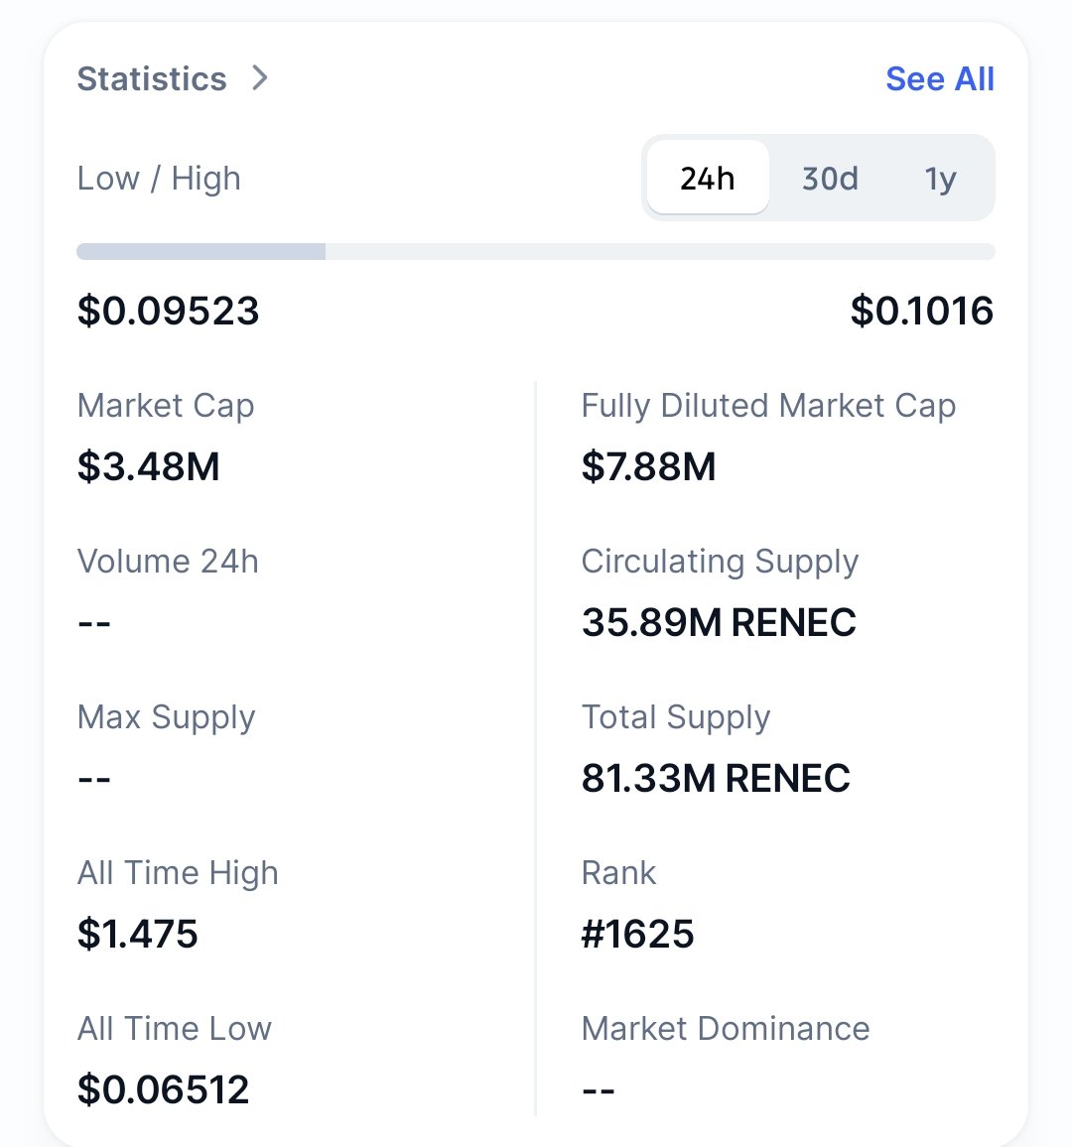Open the See All link
The width and height of the screenshot is (1072, 1147).
click(x=939, y=78)
